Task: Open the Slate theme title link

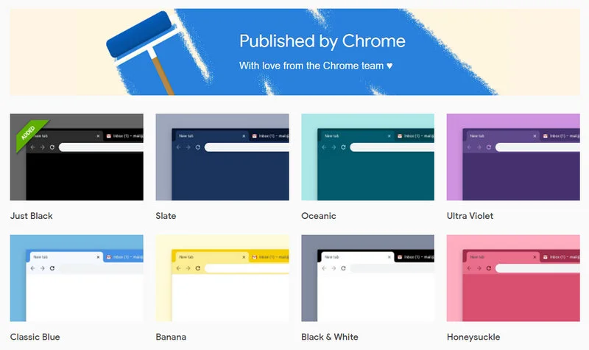Action: 166,216
